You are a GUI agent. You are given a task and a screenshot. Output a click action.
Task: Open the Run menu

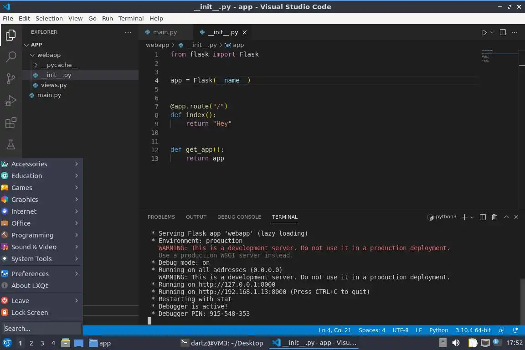[107, 18]
